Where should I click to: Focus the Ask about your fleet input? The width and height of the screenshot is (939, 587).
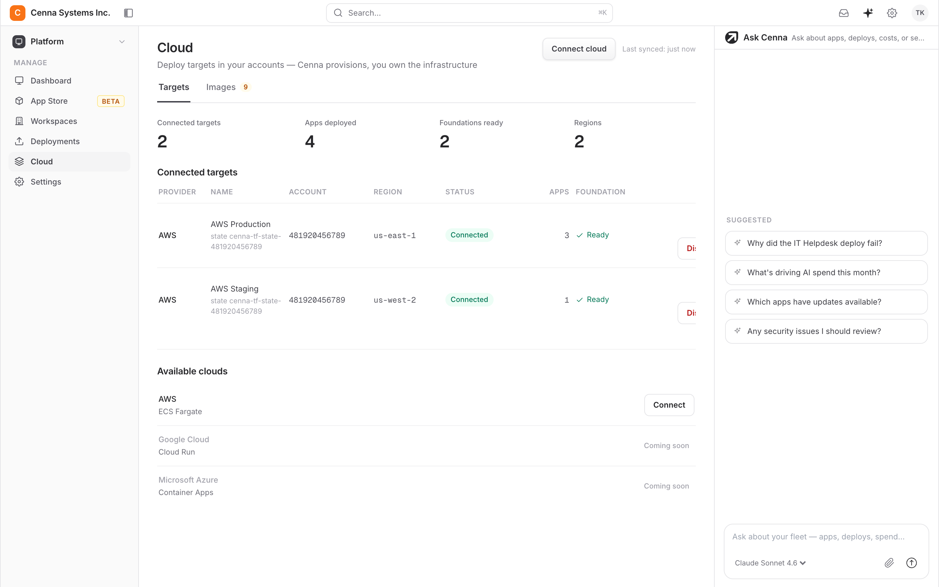(x=826, y=537)
